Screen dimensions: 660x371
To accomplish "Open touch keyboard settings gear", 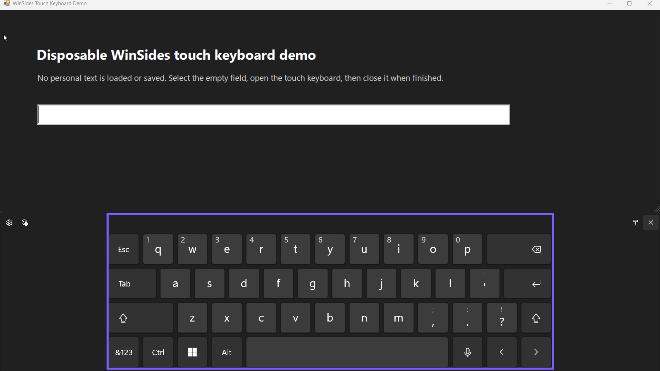I will click(x=9, y=223).
